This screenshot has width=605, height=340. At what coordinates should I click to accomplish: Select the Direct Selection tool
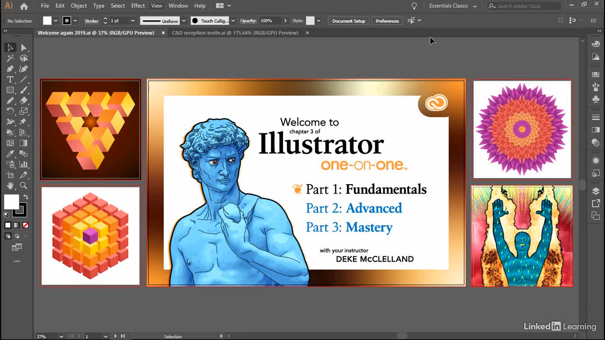point(24,48)
